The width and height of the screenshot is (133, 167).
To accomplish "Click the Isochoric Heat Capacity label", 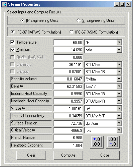I will coord(31,101).
